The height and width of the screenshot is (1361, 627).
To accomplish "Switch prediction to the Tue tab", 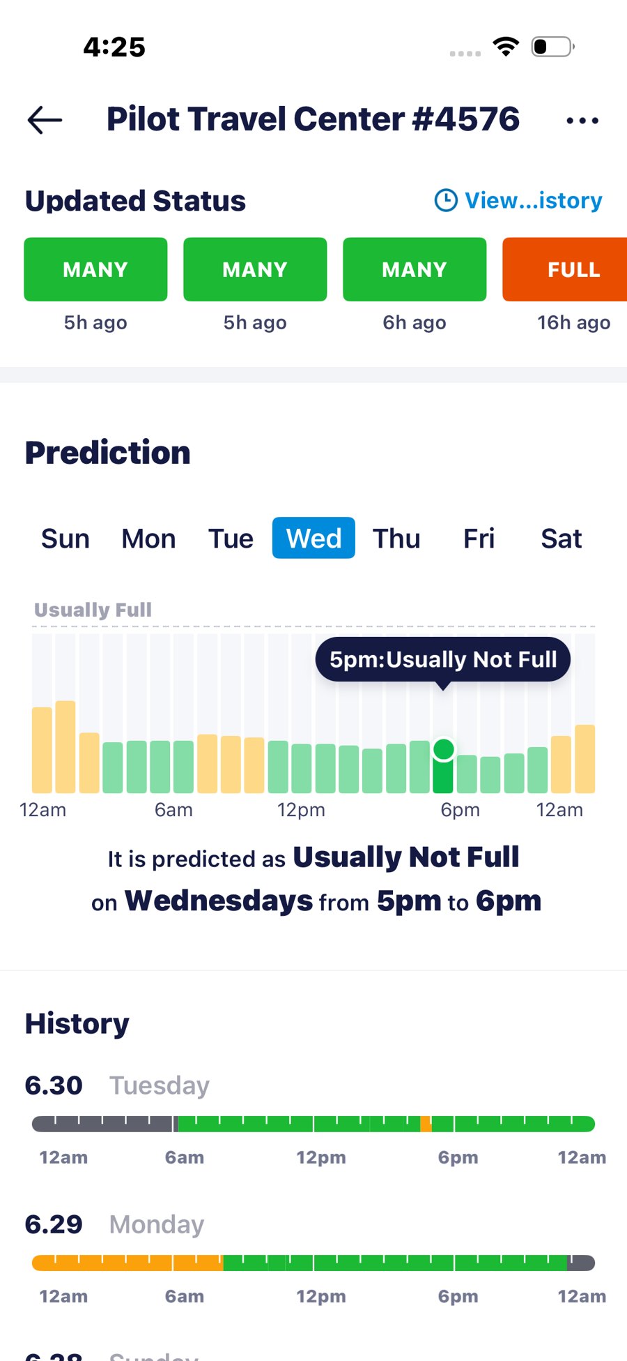I will click(x=231, y=539).
